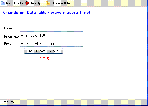Click the red Guia rápido bookmark icon
Image resolution: width=148 pixels, height=106 pixels.
pyautogui.click(x=27, y=3)
